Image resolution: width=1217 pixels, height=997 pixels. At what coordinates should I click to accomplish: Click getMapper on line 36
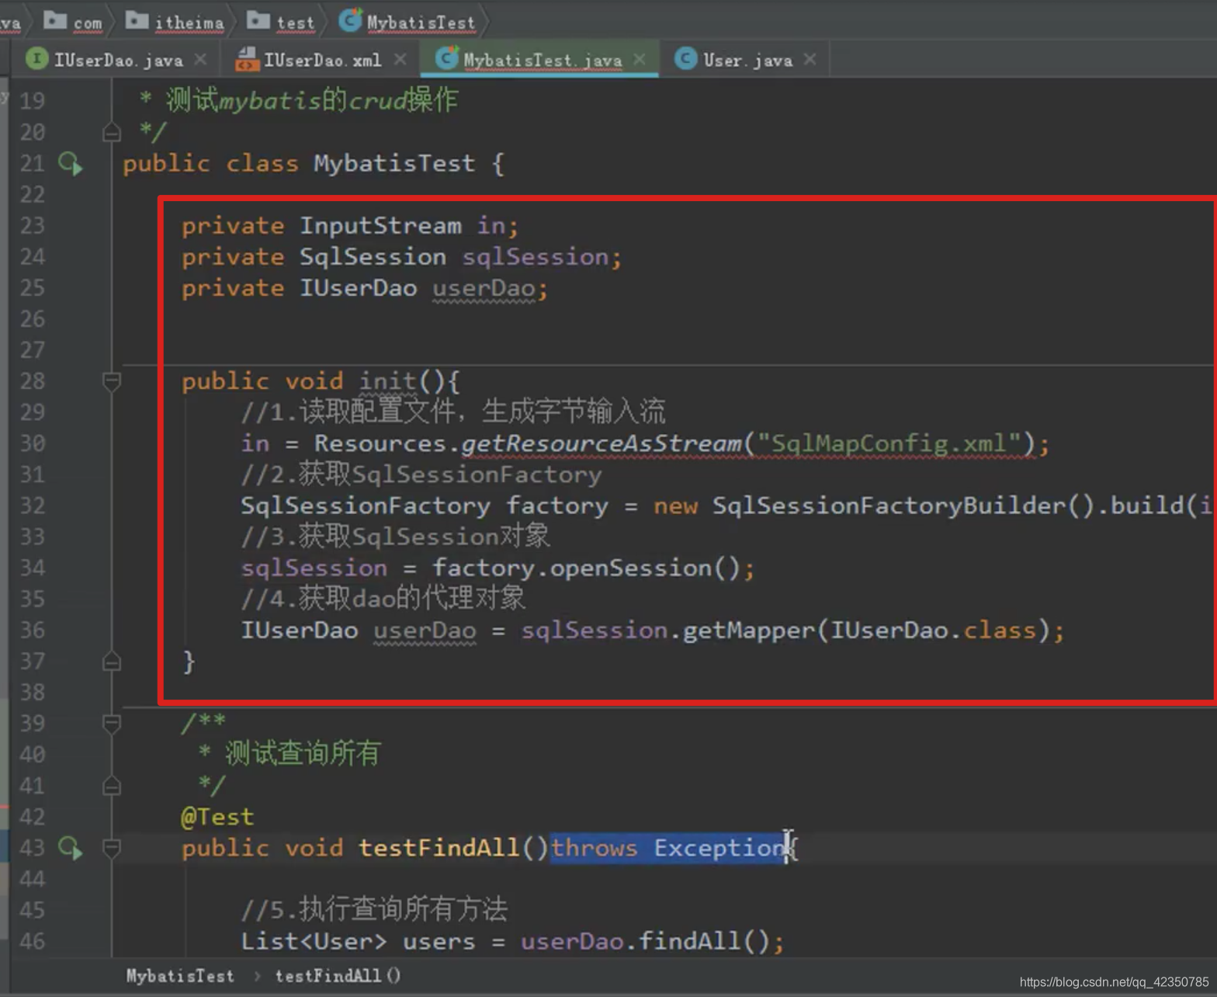coord(749,631)
